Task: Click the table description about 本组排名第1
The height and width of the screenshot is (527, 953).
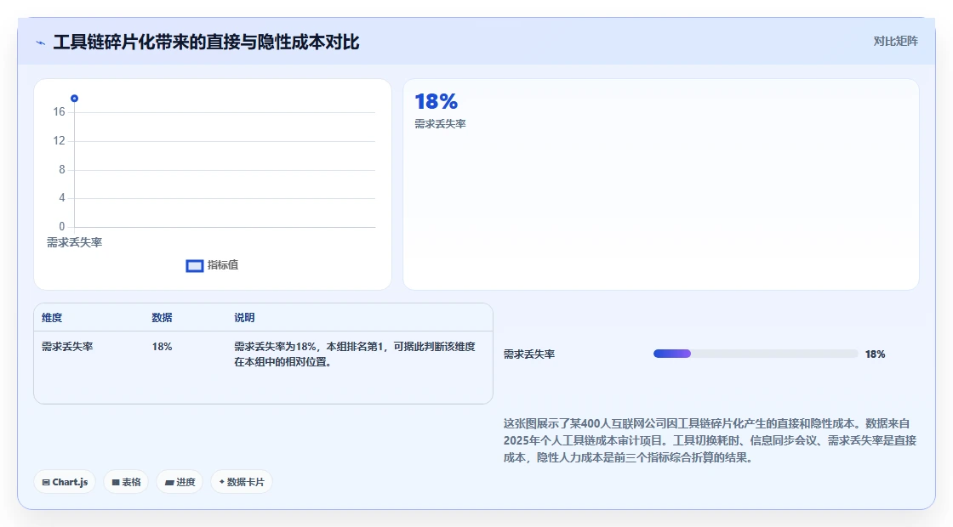Action: coord(355,354)
